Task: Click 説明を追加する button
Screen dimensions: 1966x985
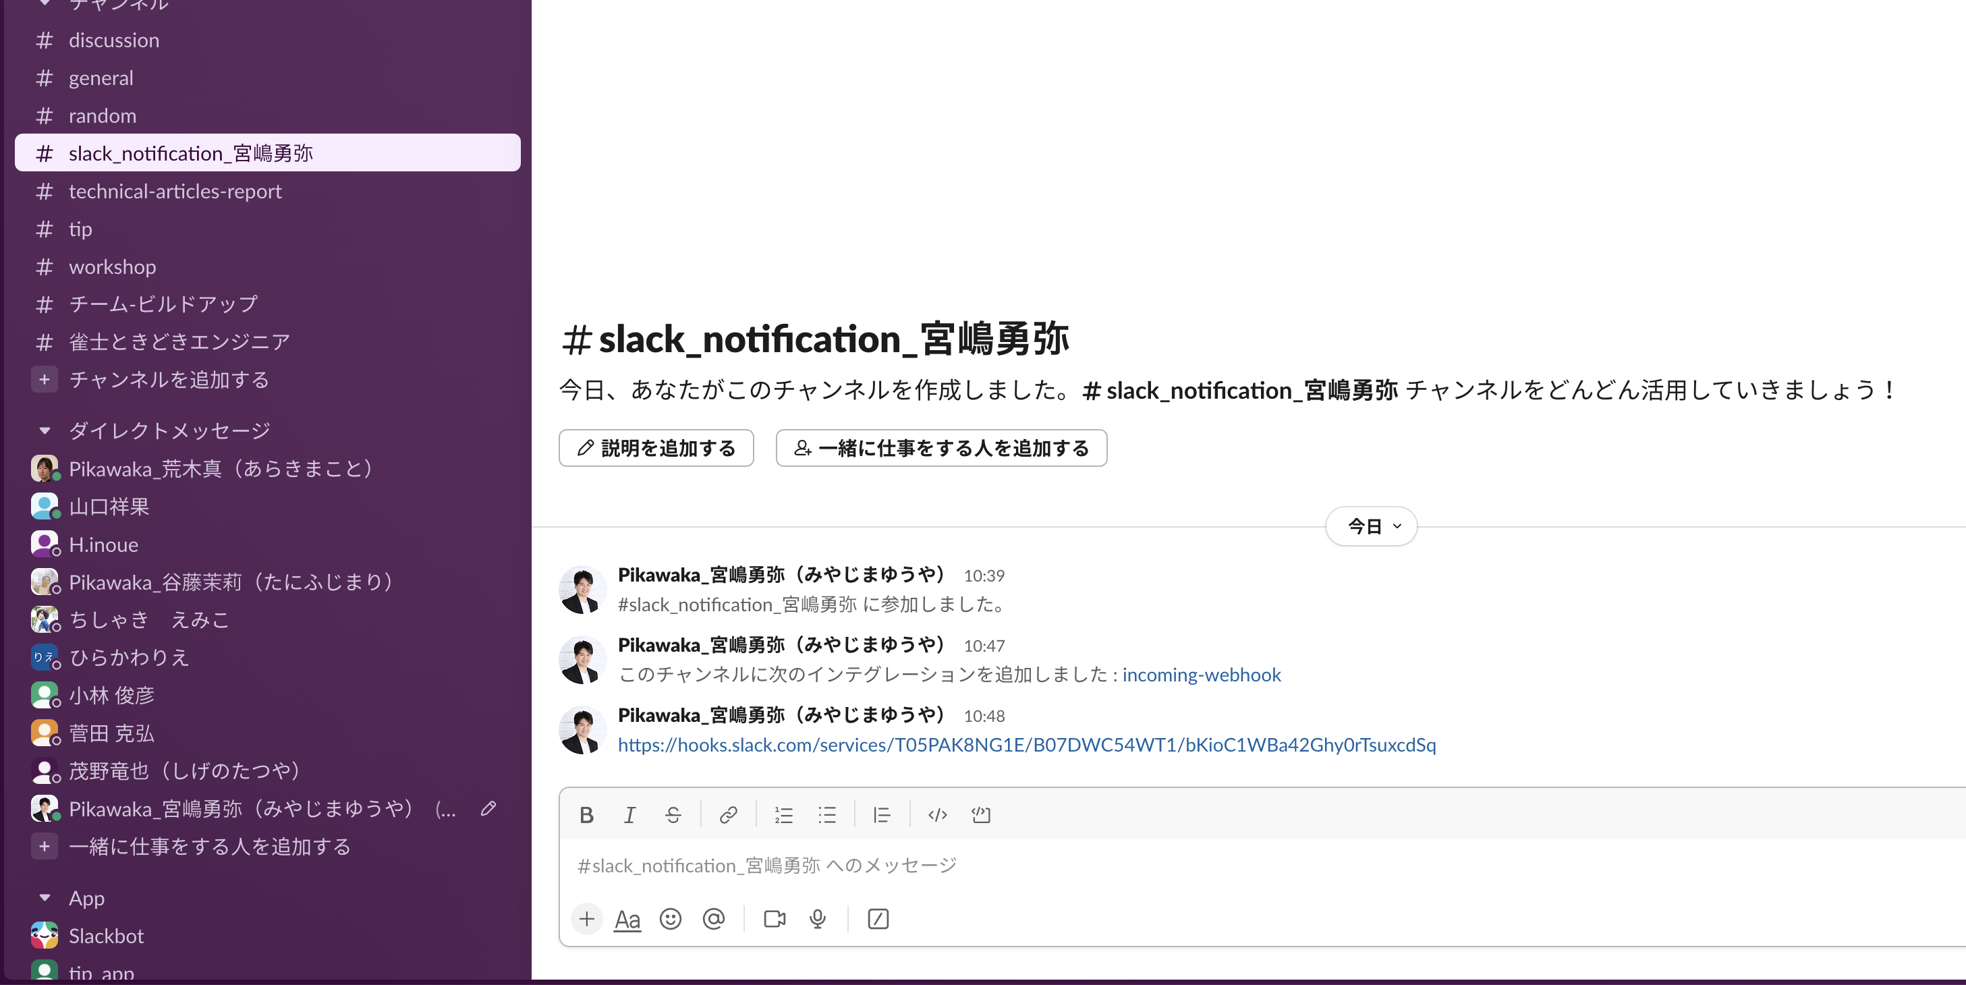Action: (656, 448)
